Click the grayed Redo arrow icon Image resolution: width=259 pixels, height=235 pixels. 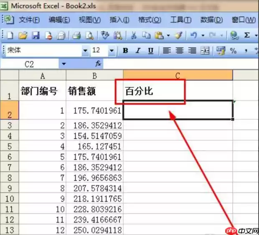(212, 35)
